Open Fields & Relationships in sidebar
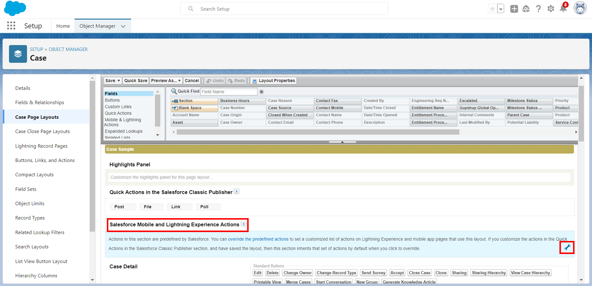The image size is (592, 286). point(40,103)
